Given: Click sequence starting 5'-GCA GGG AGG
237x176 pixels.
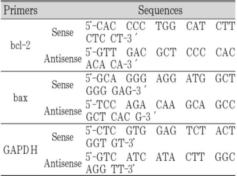Looking at the screenshot, I should click(x=160, y=84).
